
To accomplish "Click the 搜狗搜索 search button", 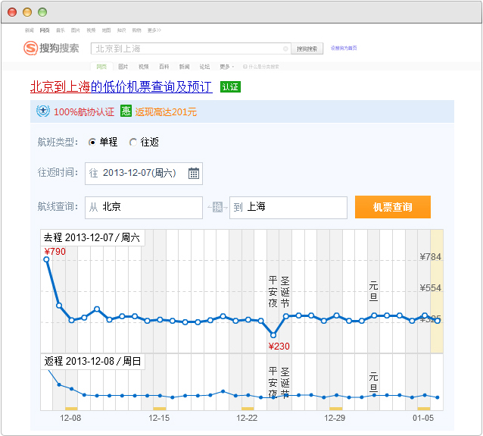I will click(307, 49).
